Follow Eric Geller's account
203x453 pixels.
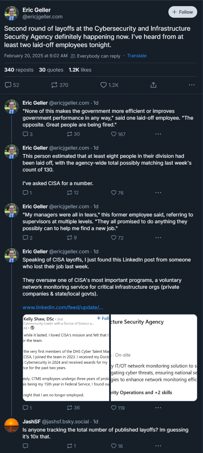(x=183, y=12)
